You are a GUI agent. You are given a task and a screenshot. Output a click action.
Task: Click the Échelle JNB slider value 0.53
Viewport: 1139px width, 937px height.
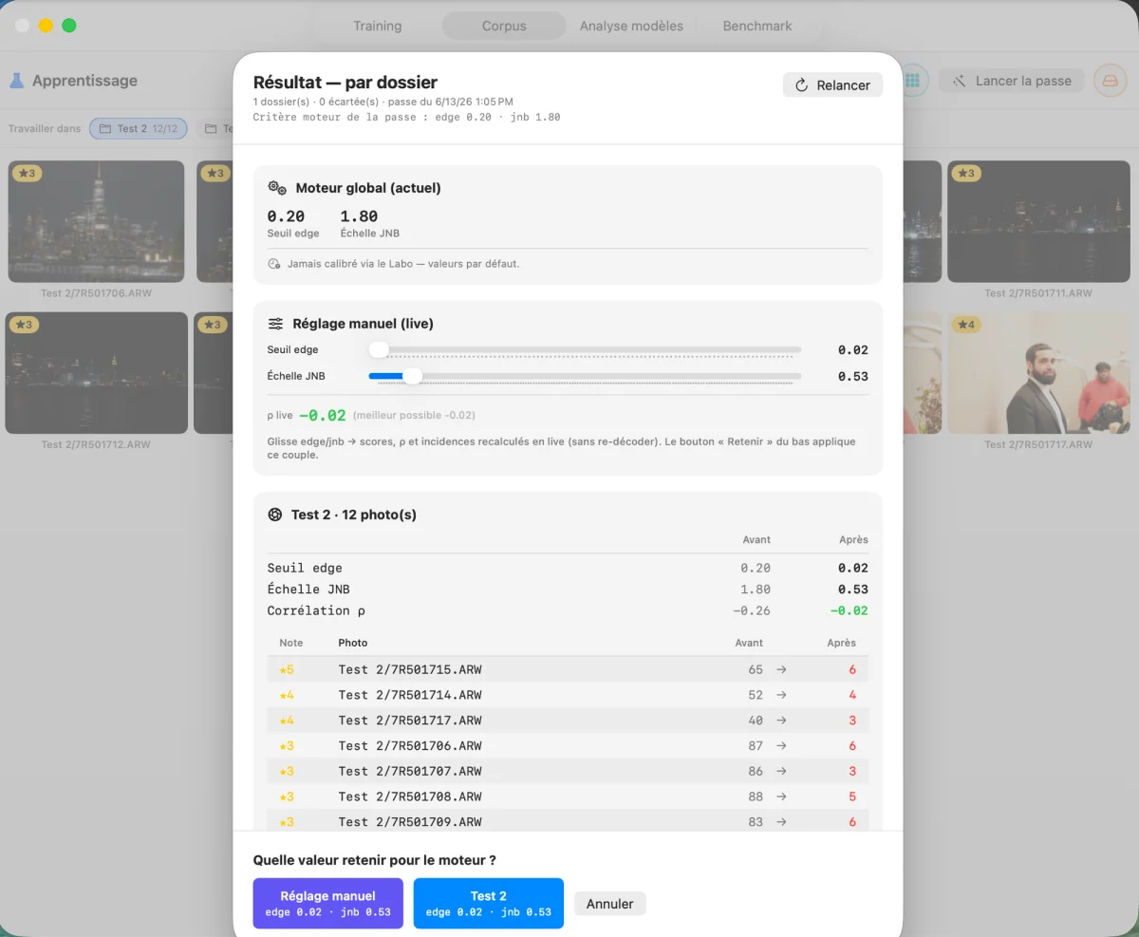(x=853, y=376)
